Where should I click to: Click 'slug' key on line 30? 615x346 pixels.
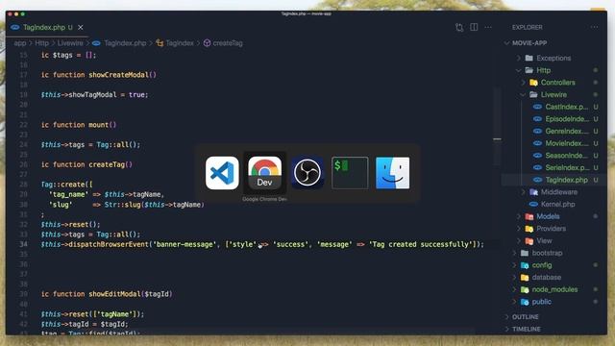[61, 205]
